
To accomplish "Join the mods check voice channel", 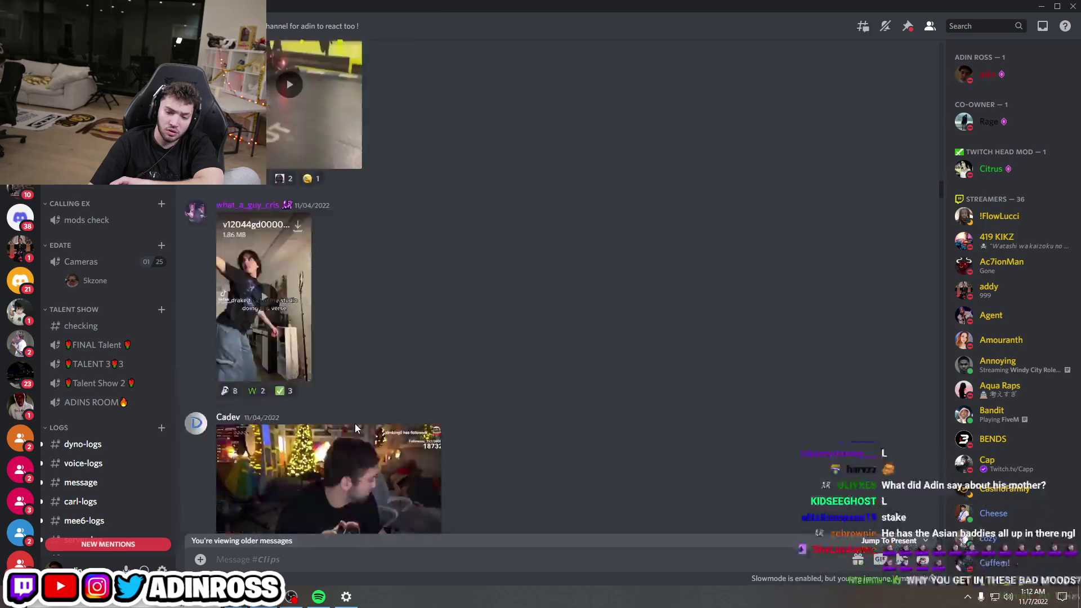I will pos(108,220).
